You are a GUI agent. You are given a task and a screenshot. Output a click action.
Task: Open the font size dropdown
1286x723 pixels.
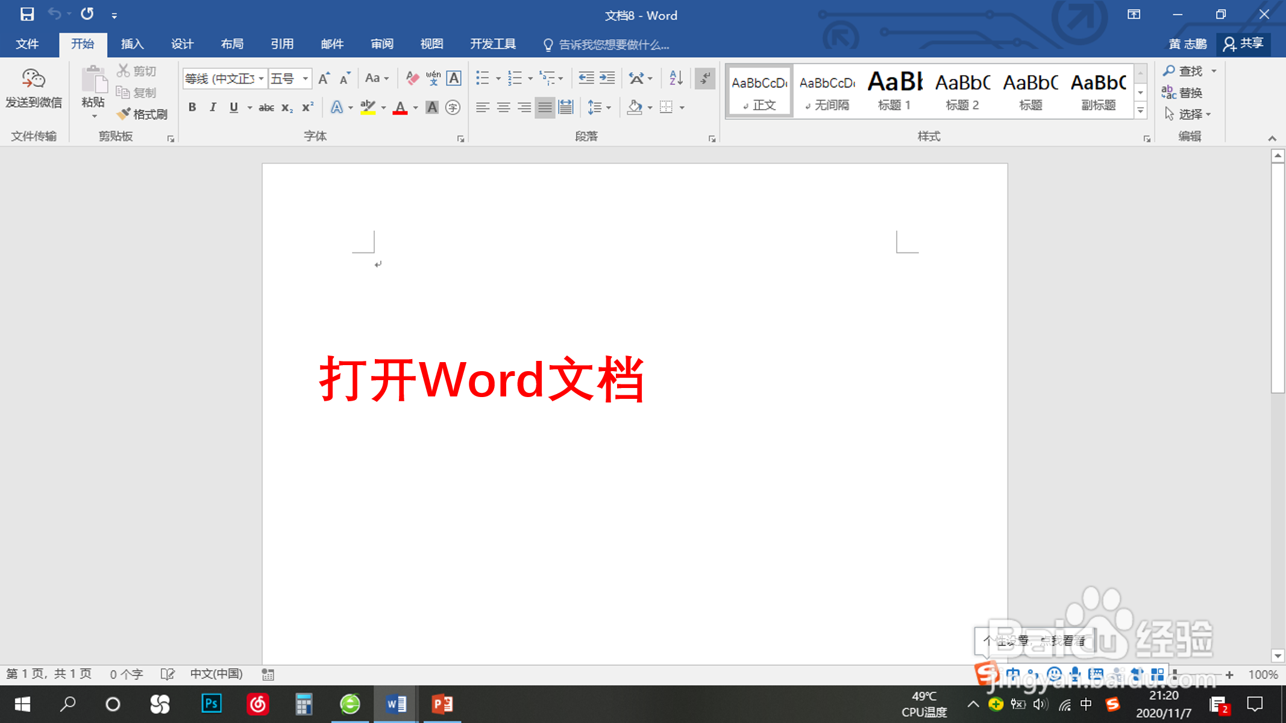[306, 79]
